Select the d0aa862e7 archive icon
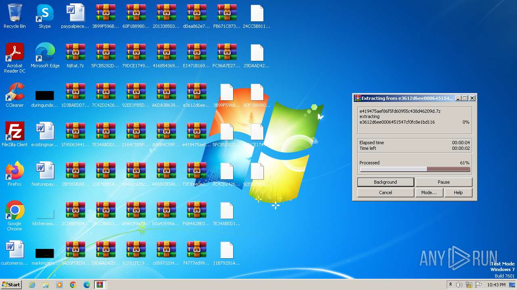 196,13
